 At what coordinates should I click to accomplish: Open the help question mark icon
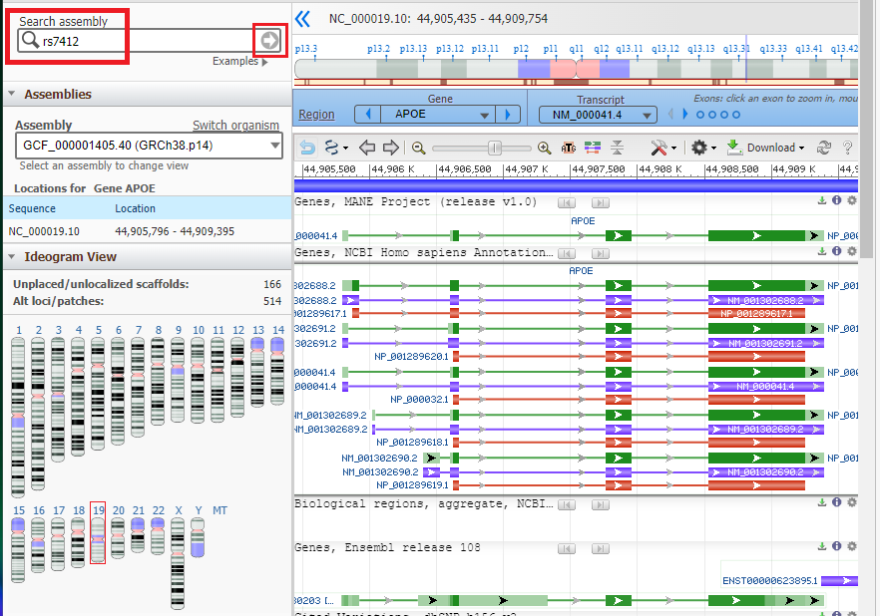coord(848,148)
